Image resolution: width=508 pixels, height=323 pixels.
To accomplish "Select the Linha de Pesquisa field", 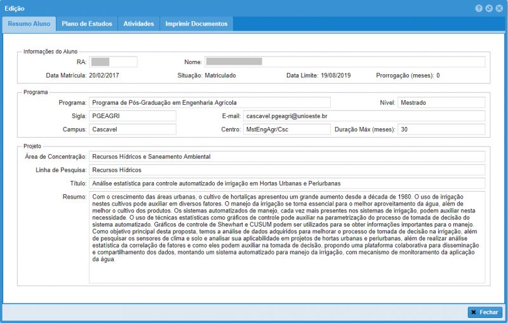I will [287, 170].
